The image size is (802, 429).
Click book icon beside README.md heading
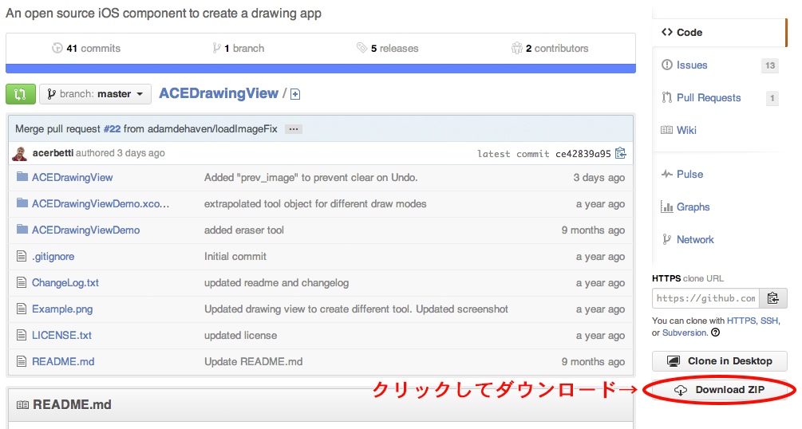[22, 405]
